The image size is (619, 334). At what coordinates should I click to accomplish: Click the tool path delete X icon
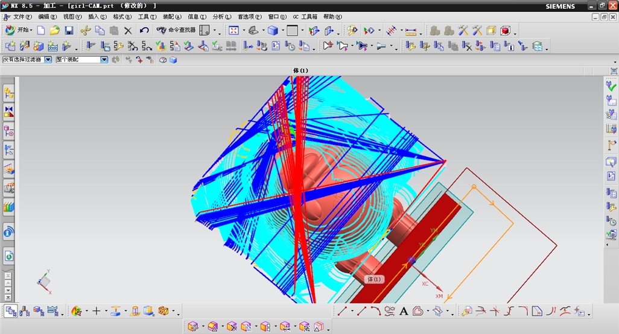pos(466,46)
